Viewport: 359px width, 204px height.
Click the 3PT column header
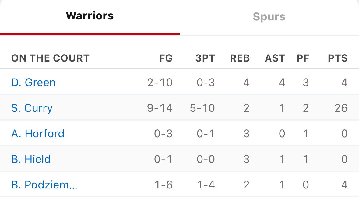[205, 58]
